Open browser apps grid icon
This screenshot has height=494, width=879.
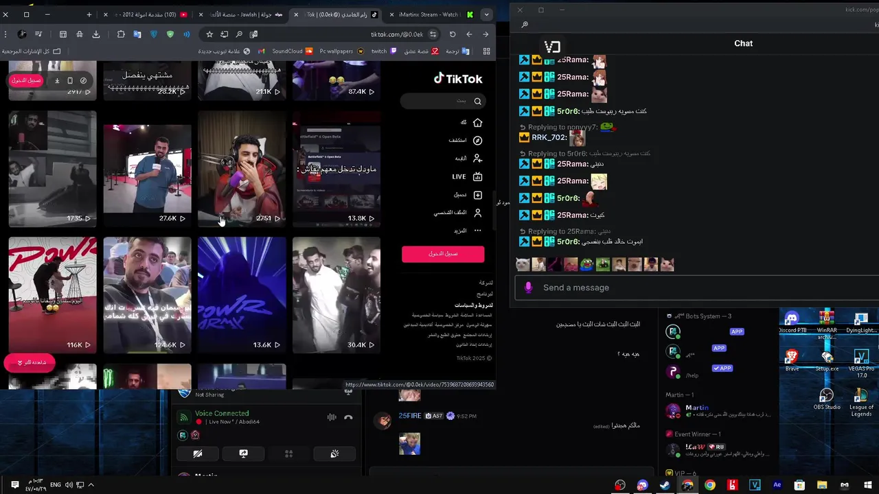pos(486,51)
